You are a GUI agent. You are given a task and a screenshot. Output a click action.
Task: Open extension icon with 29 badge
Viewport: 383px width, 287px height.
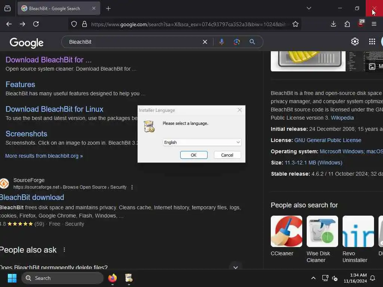tap(361, 24)
